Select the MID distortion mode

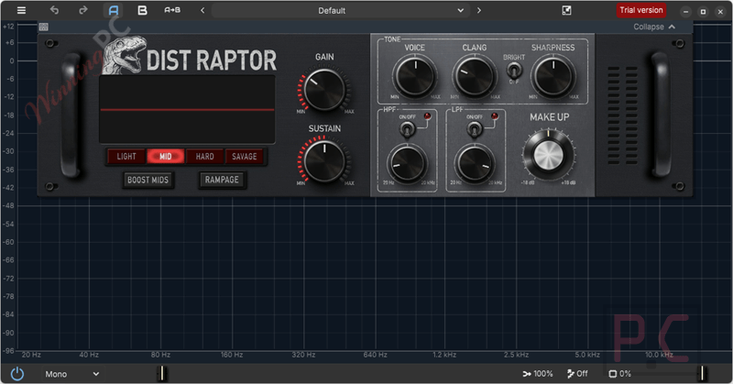(166, 157)
